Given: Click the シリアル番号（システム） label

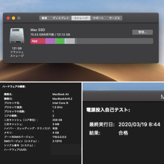Looking at the screenshot, I should (x=20, y=146).
